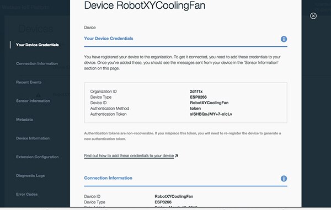
Task: Select Device Information sidebar entry
Action: click(33, 138)
